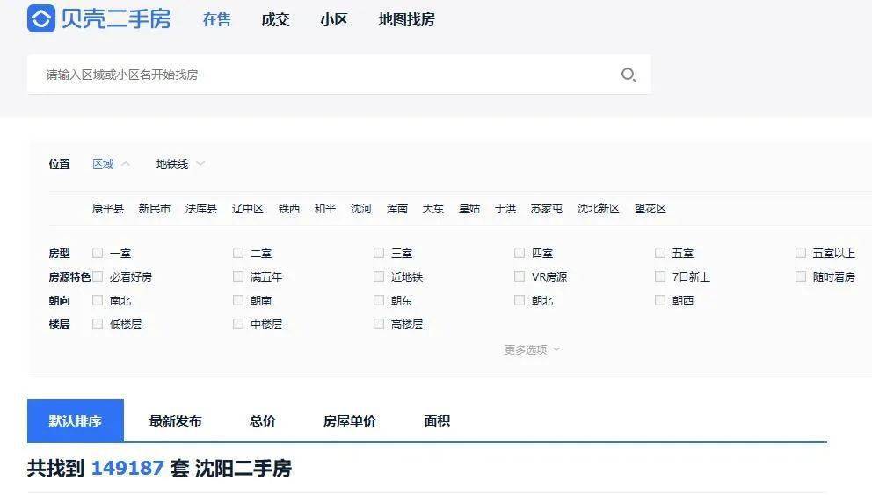Select the 默认排序 tab
The image size is (872, 495).
point(76,421)
